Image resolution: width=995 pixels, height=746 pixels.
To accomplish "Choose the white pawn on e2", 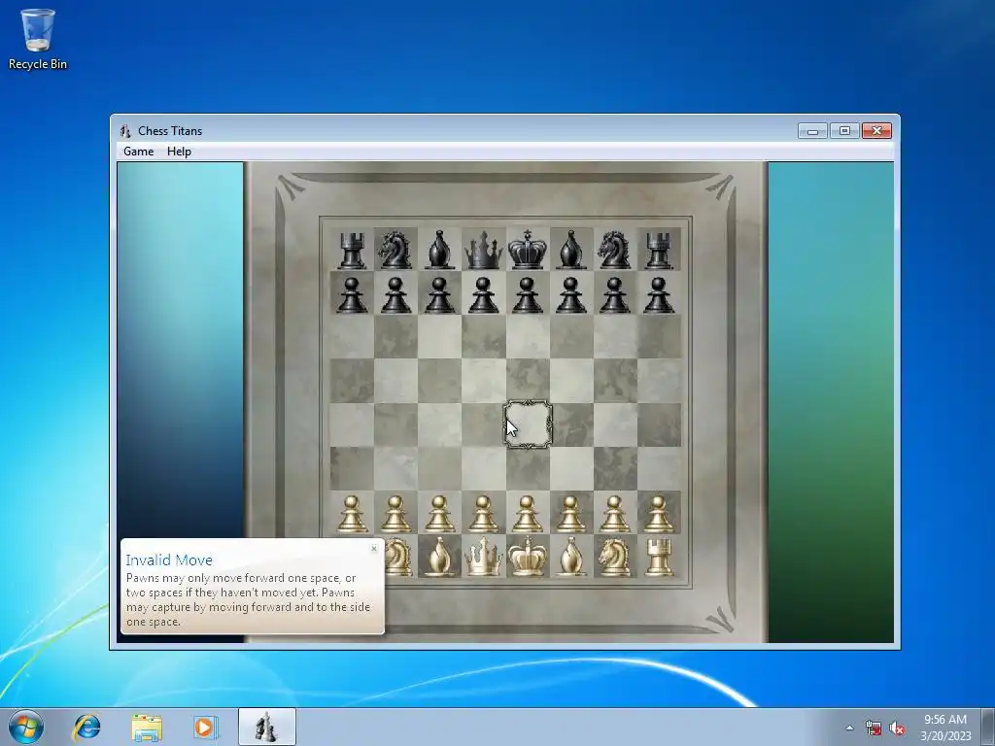I will (528, 514).
